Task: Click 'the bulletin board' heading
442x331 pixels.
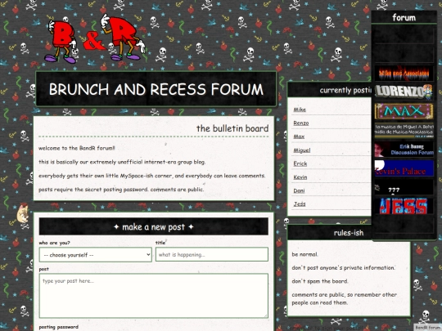Action: pyautogui.click(x=232, y=128)
